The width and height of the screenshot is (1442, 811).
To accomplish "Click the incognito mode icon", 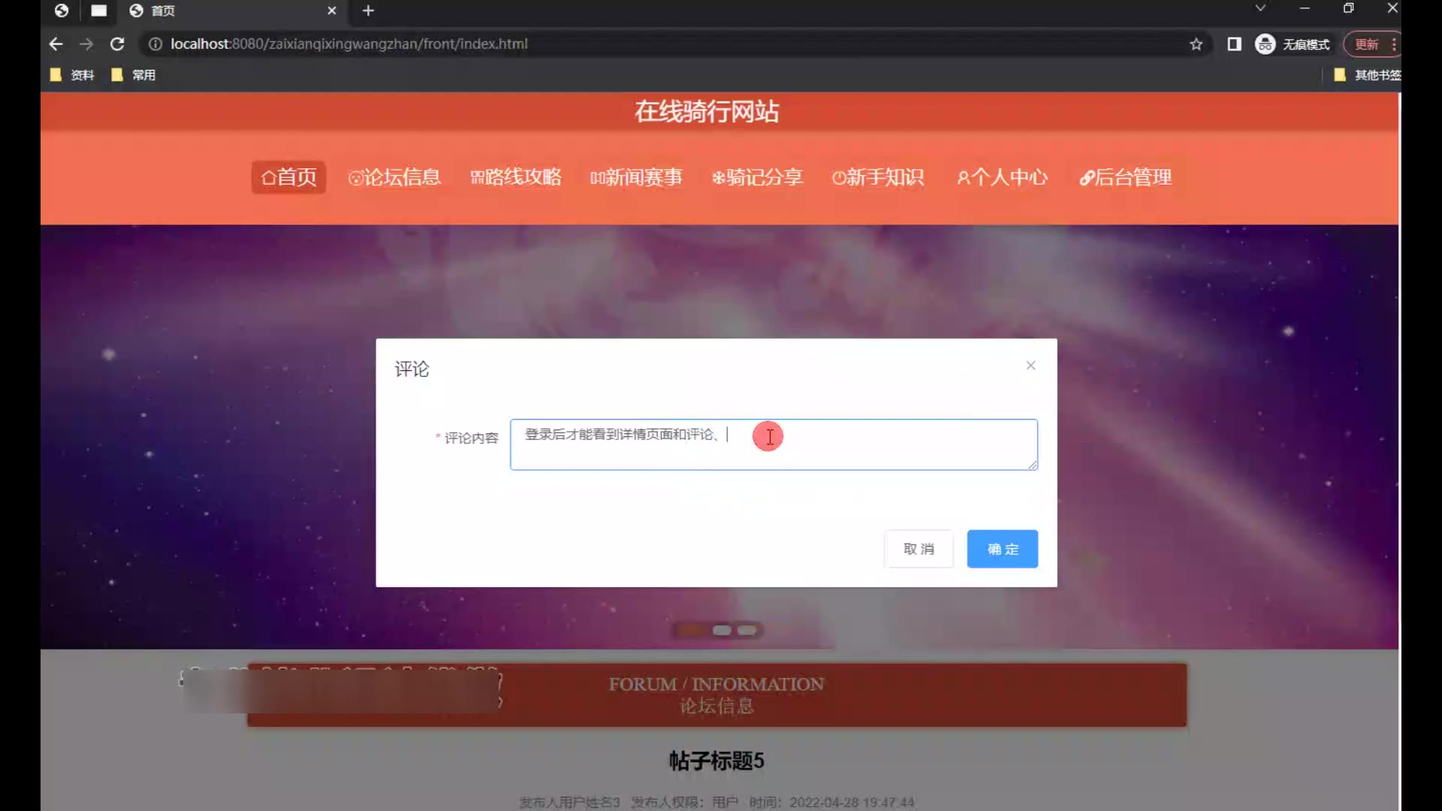I will (1266, 44).
